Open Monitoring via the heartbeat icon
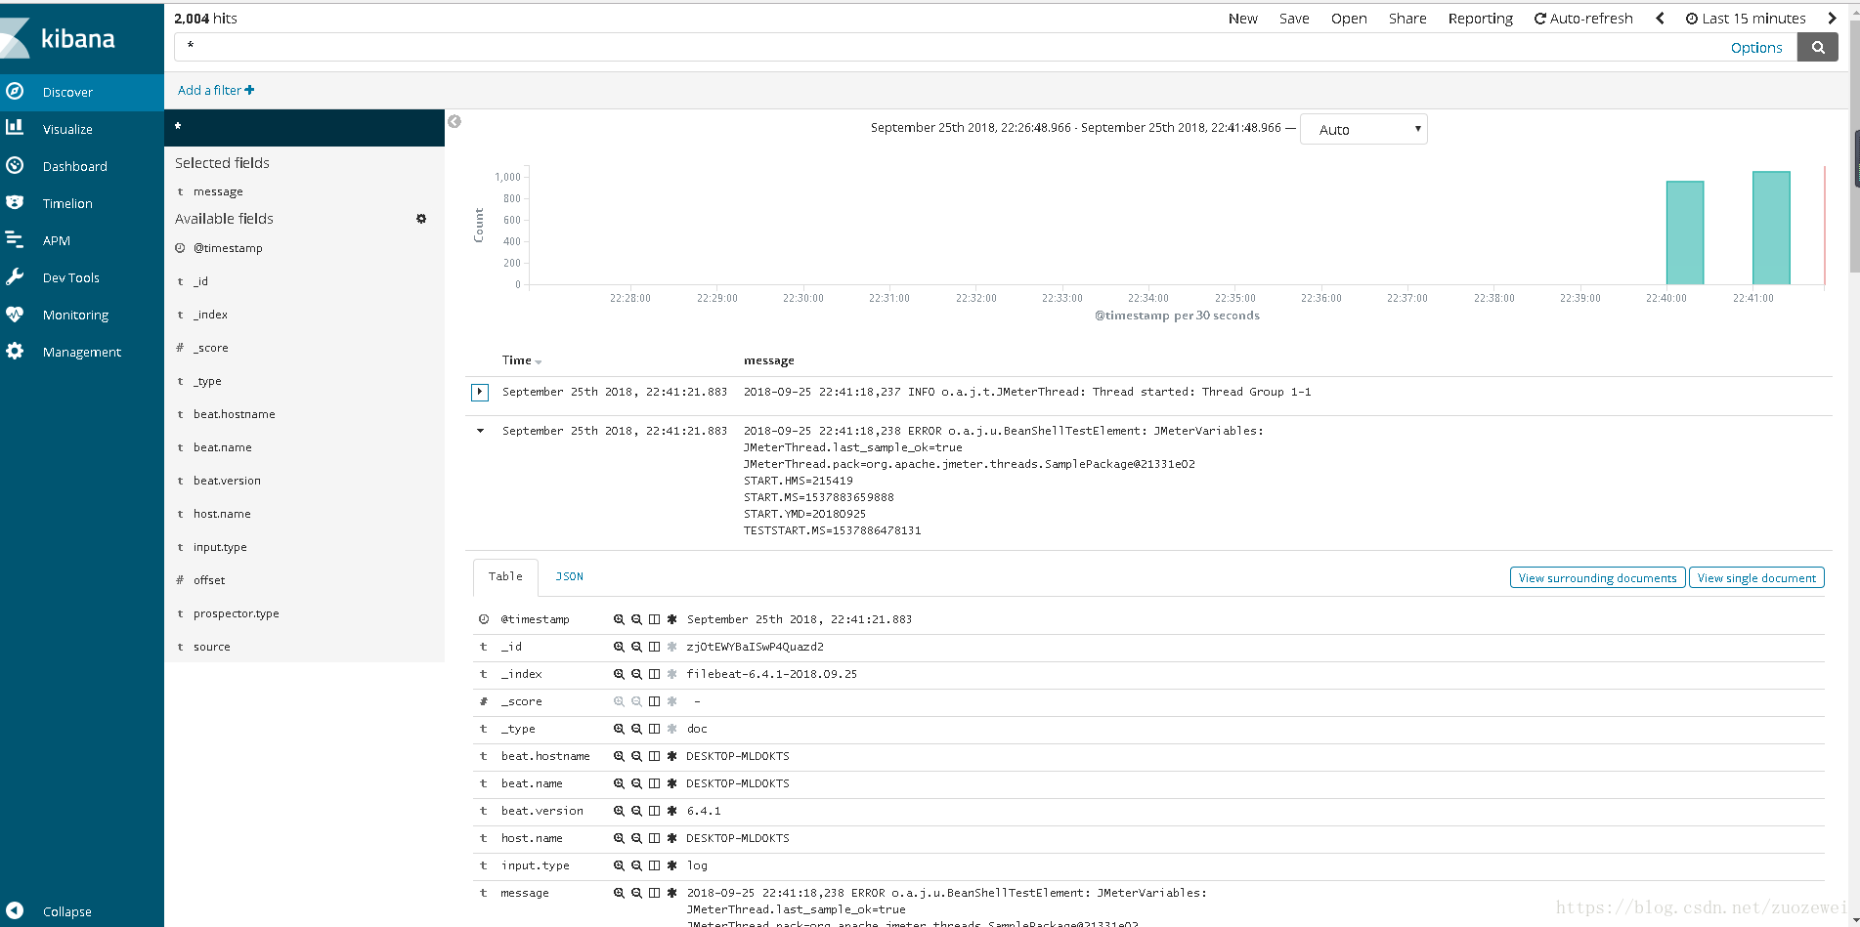The image size is (1860, 927). pos(15,315)
